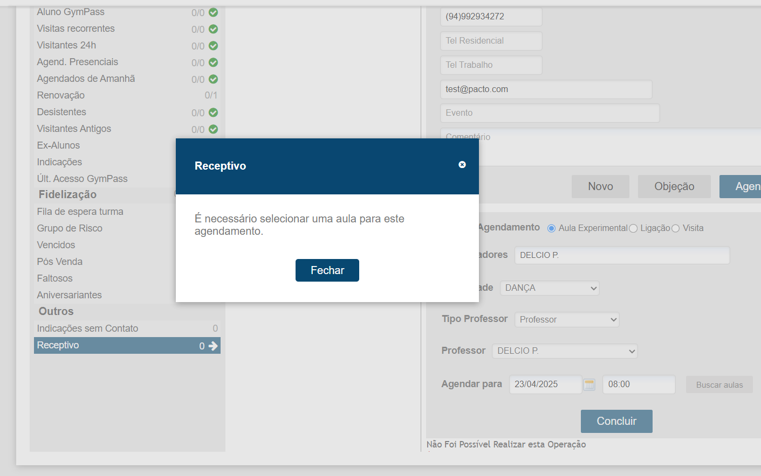This screenshot has height=476, width=761.
Task: Open Renovação in the sidebar list
Action: tap(61, 95)
